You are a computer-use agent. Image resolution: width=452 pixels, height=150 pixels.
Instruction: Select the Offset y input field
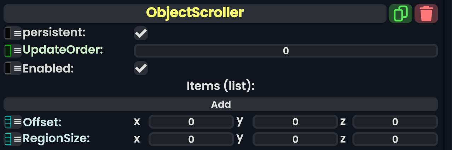tap(295, 122)
